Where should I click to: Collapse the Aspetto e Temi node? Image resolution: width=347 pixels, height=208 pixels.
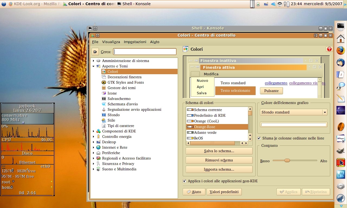94,66
